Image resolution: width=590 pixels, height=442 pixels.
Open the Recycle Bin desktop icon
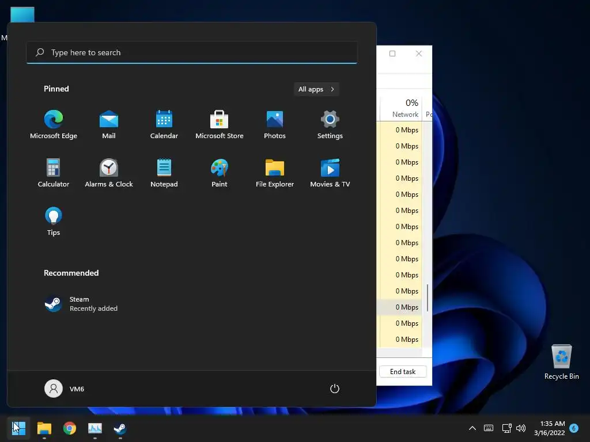561,363
